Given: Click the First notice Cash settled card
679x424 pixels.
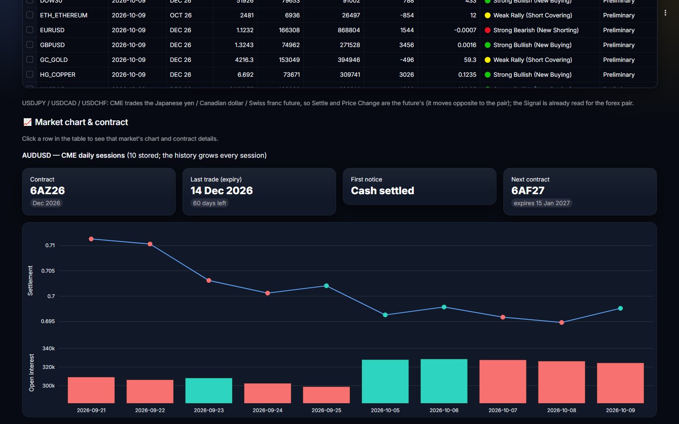Looking at the screenshot, I should [x=420, y=187].
